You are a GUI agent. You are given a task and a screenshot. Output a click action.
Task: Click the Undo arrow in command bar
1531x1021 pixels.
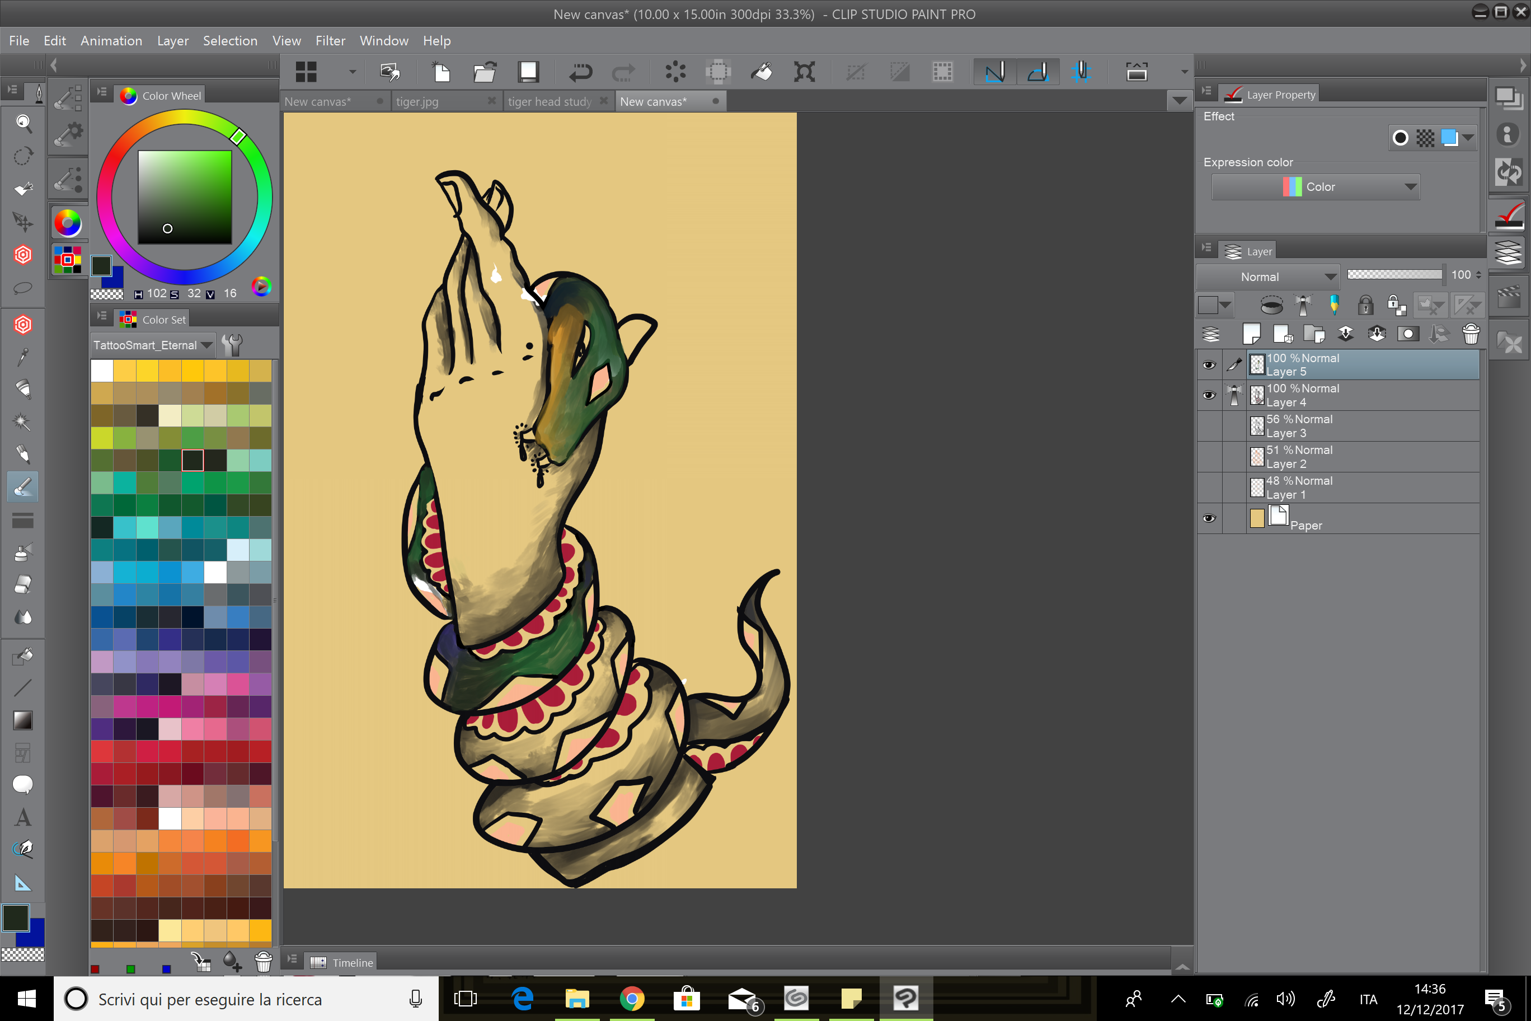point(580,72)
